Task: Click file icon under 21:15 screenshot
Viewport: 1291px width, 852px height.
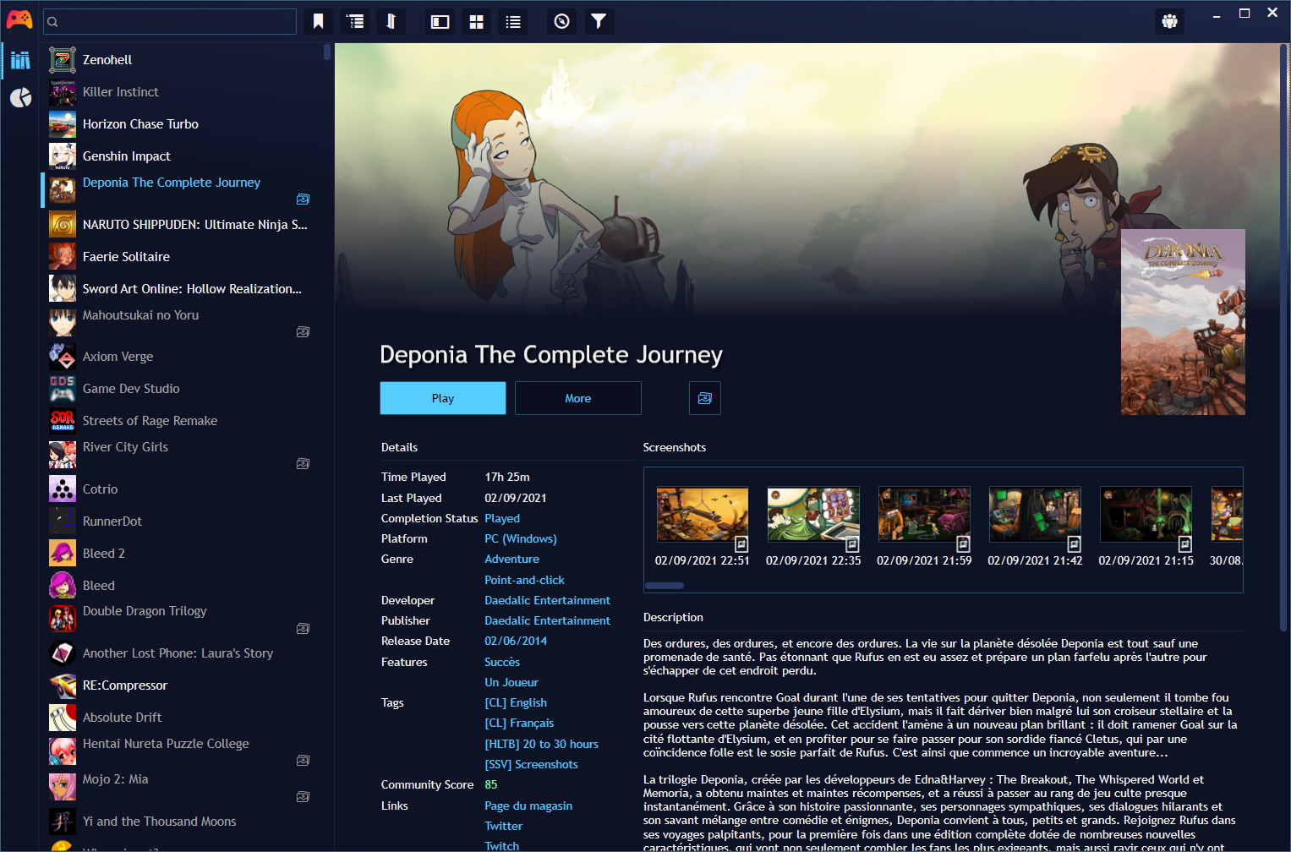Action: pos(1184,544)
